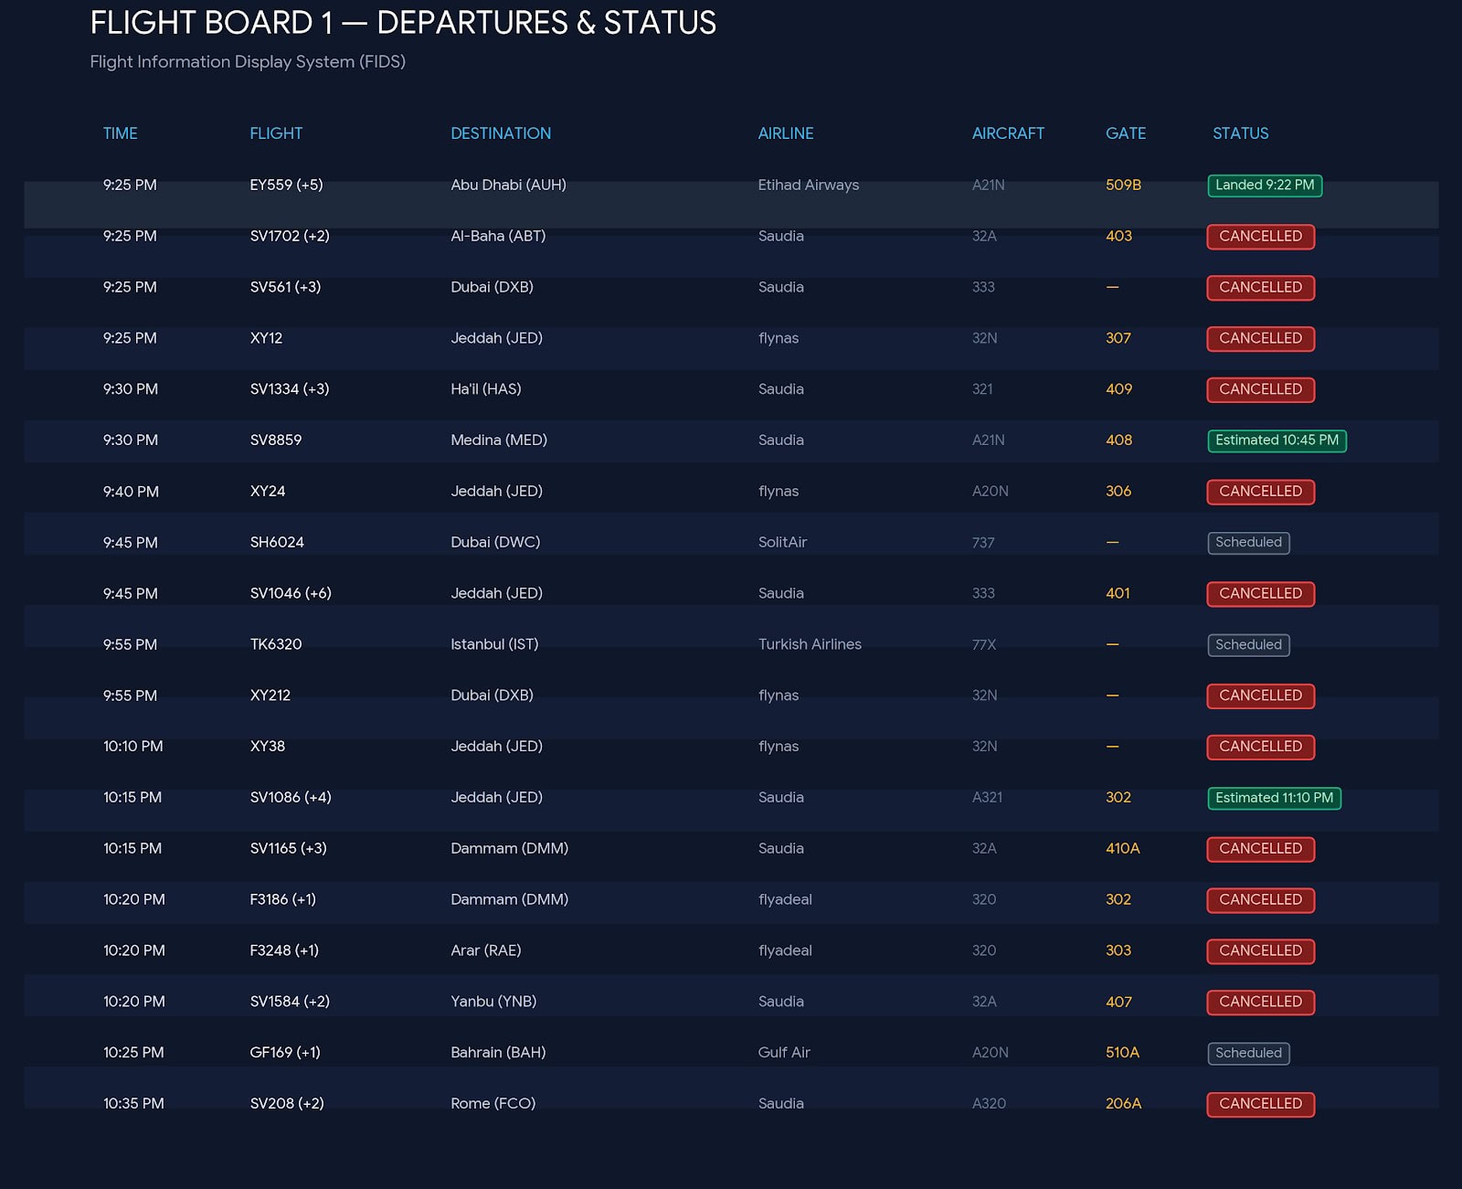This screenshot has width=1462, height=1189.
Task: Click the destination 'Al-Baha (ABT)'
Action: click(x=498, y=236)
